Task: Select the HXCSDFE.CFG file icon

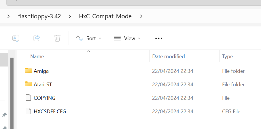Action: point(29,111)
